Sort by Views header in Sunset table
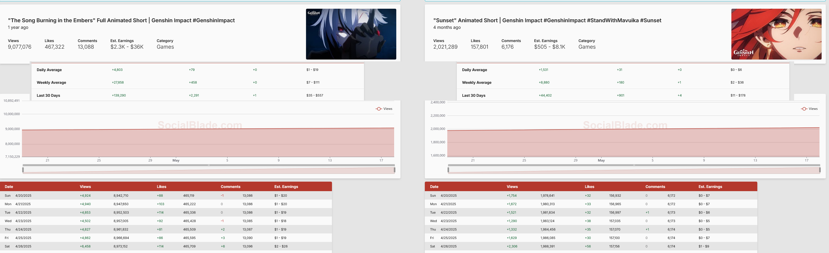The width and height of the screenshot is (829, 253). tap(512, 186)
